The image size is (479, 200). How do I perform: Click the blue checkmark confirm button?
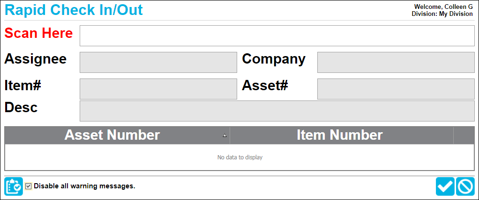pos(445,186)
